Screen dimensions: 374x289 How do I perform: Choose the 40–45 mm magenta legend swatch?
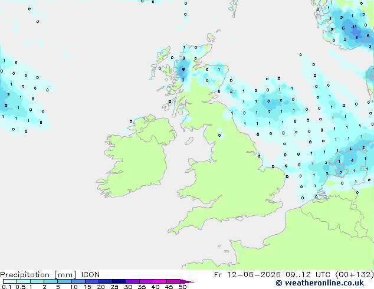pyautogui.click(x=160, y=281)
